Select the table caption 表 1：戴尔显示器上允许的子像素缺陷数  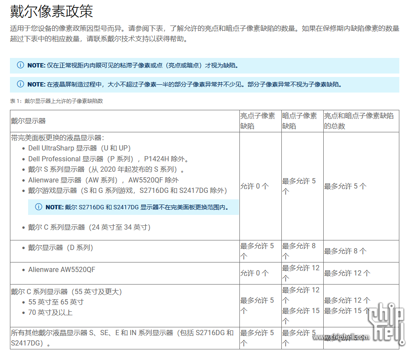[56, 101]
